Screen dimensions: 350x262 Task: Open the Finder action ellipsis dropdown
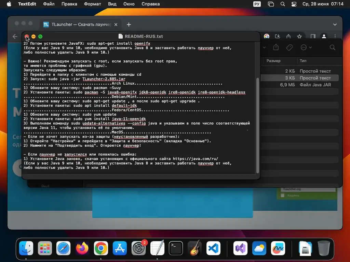[x=306, y=47]
